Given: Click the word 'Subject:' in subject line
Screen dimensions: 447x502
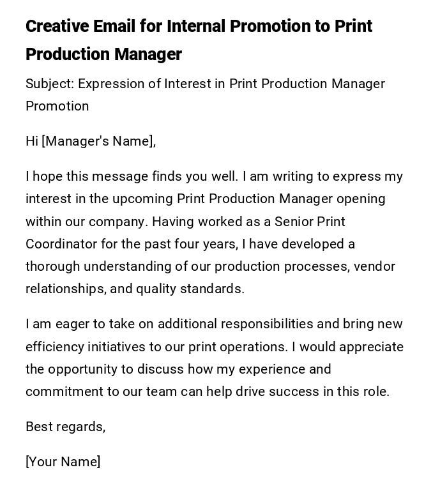Looking at the screenshot, I should click(50, 84).
